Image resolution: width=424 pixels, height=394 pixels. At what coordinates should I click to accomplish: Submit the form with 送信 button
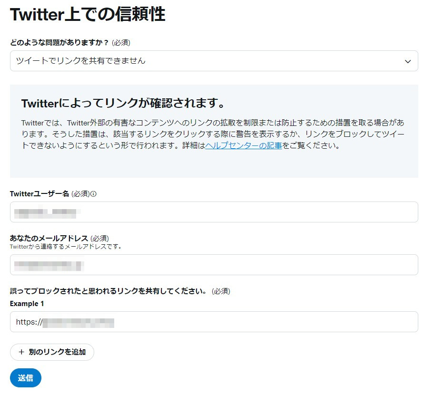(26, 378)
